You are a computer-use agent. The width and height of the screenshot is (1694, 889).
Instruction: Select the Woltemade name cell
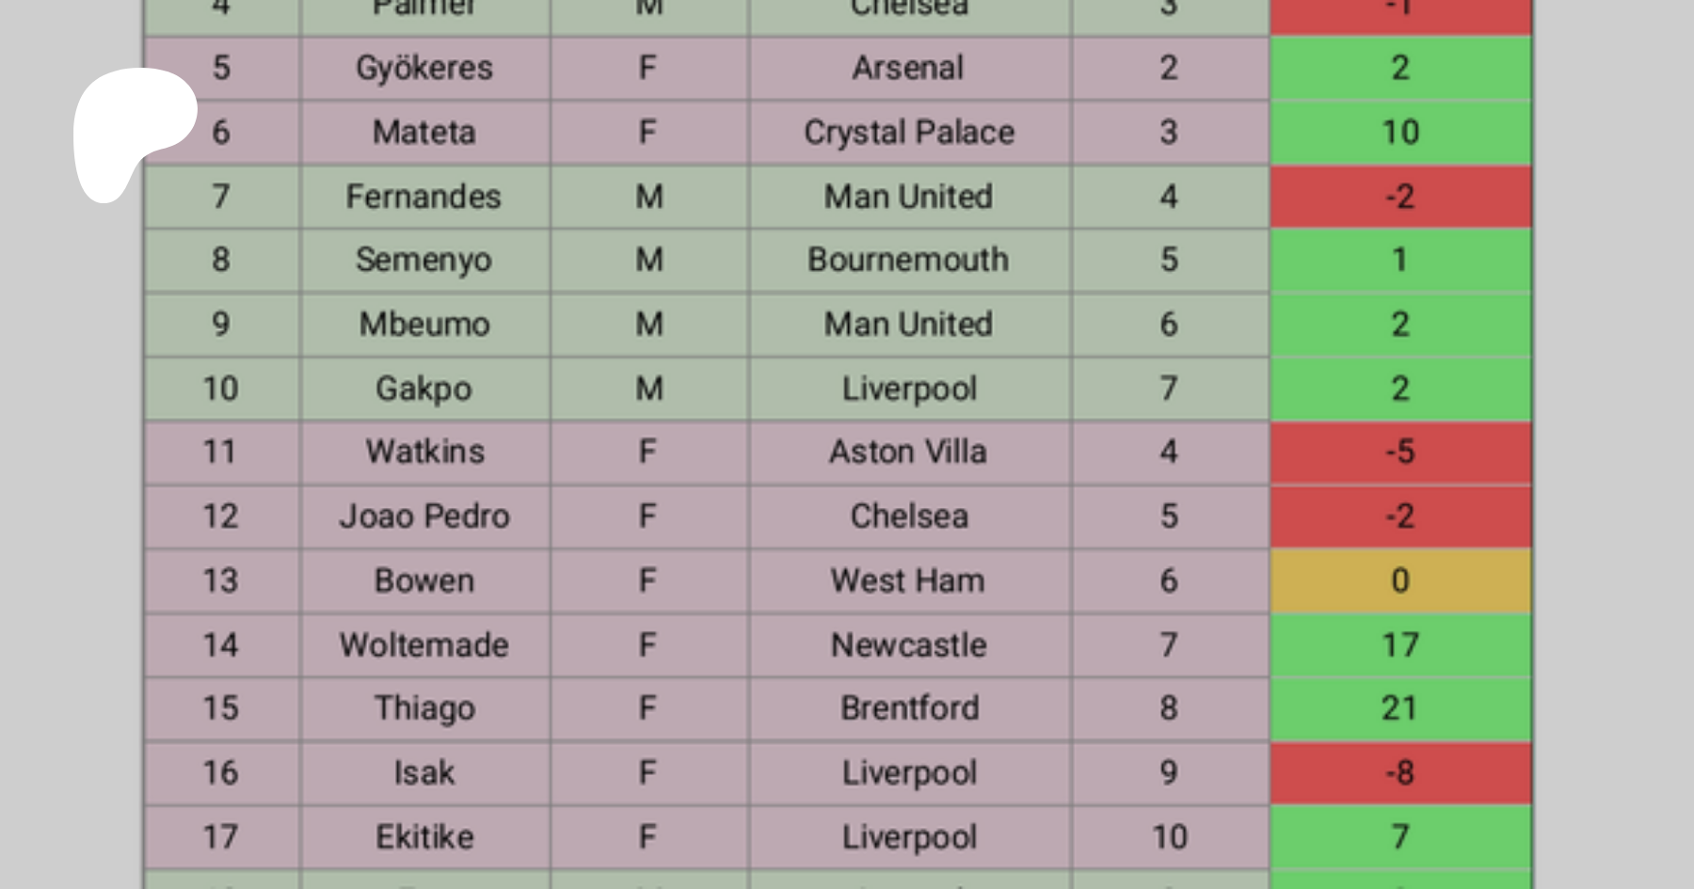pyautogui.click(x=424, y=645)
